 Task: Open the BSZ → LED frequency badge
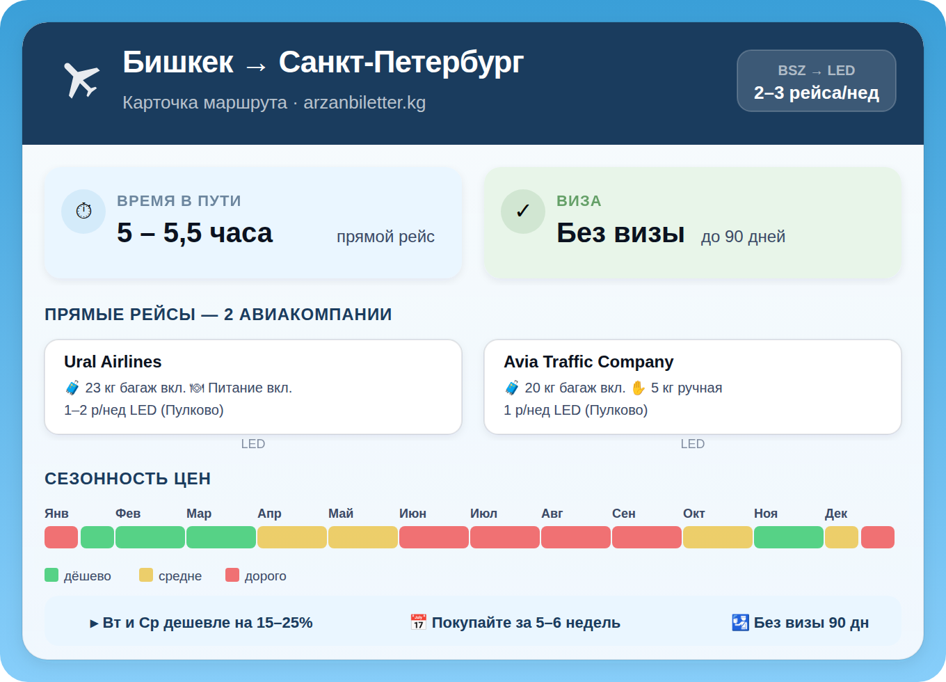[x=817, y=81]
